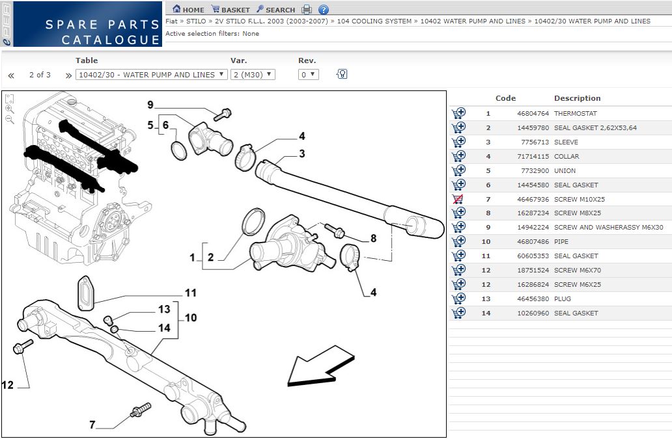Go to next table page arrow

[68, 75]
